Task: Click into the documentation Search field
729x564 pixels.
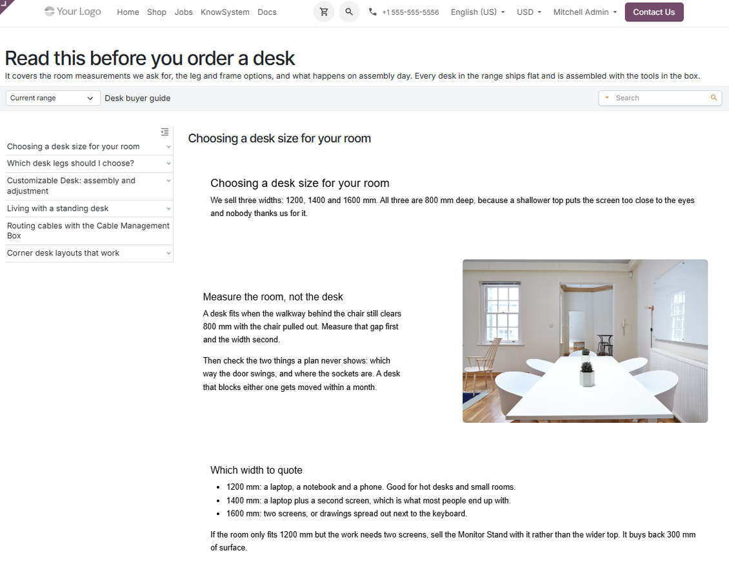Action: [660, 98]
